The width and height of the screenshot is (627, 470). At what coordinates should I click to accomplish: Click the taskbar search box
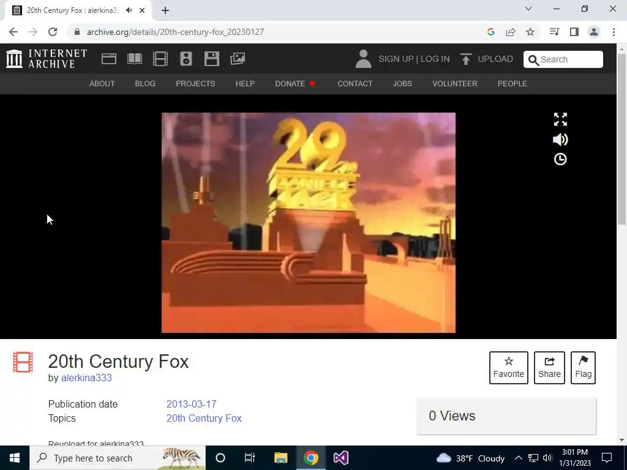(118, 458)
